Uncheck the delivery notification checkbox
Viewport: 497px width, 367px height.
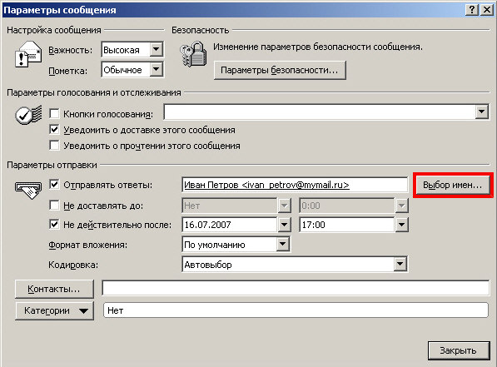(54, 129)
